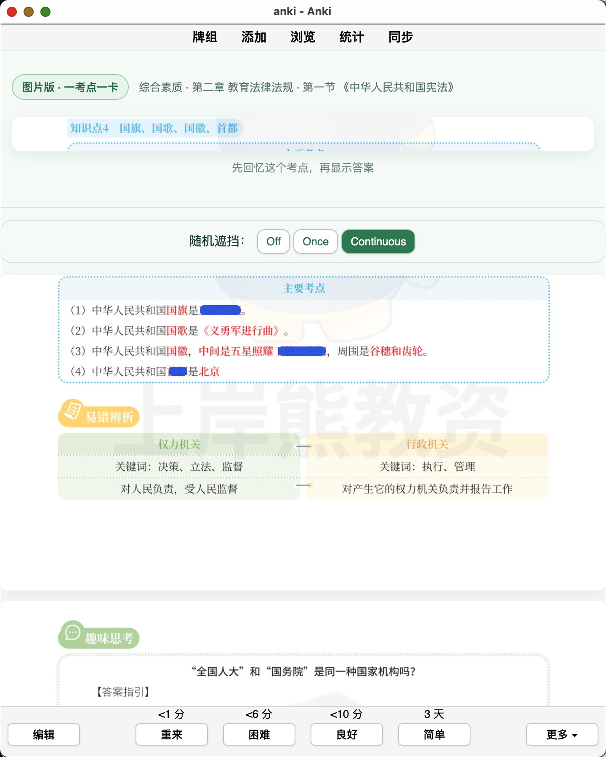Rate the card as 良好
Viewport: 606px width, 757px height.
[347, 734]
